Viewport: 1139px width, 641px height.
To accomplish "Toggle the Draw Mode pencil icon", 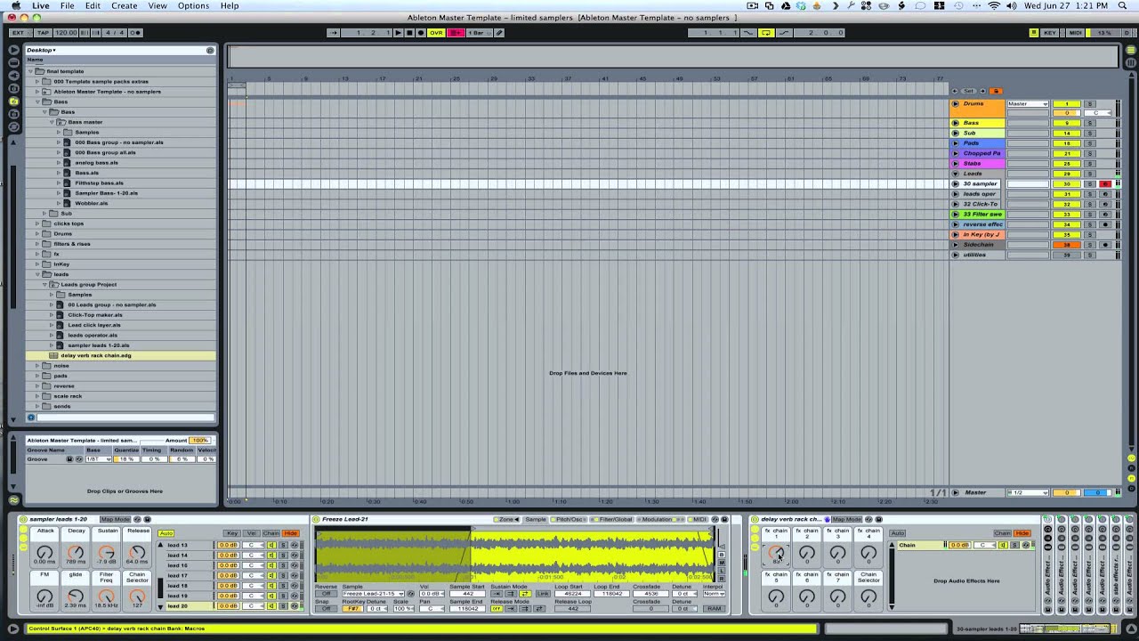I will pyautogui.click(x=499, y=33).
